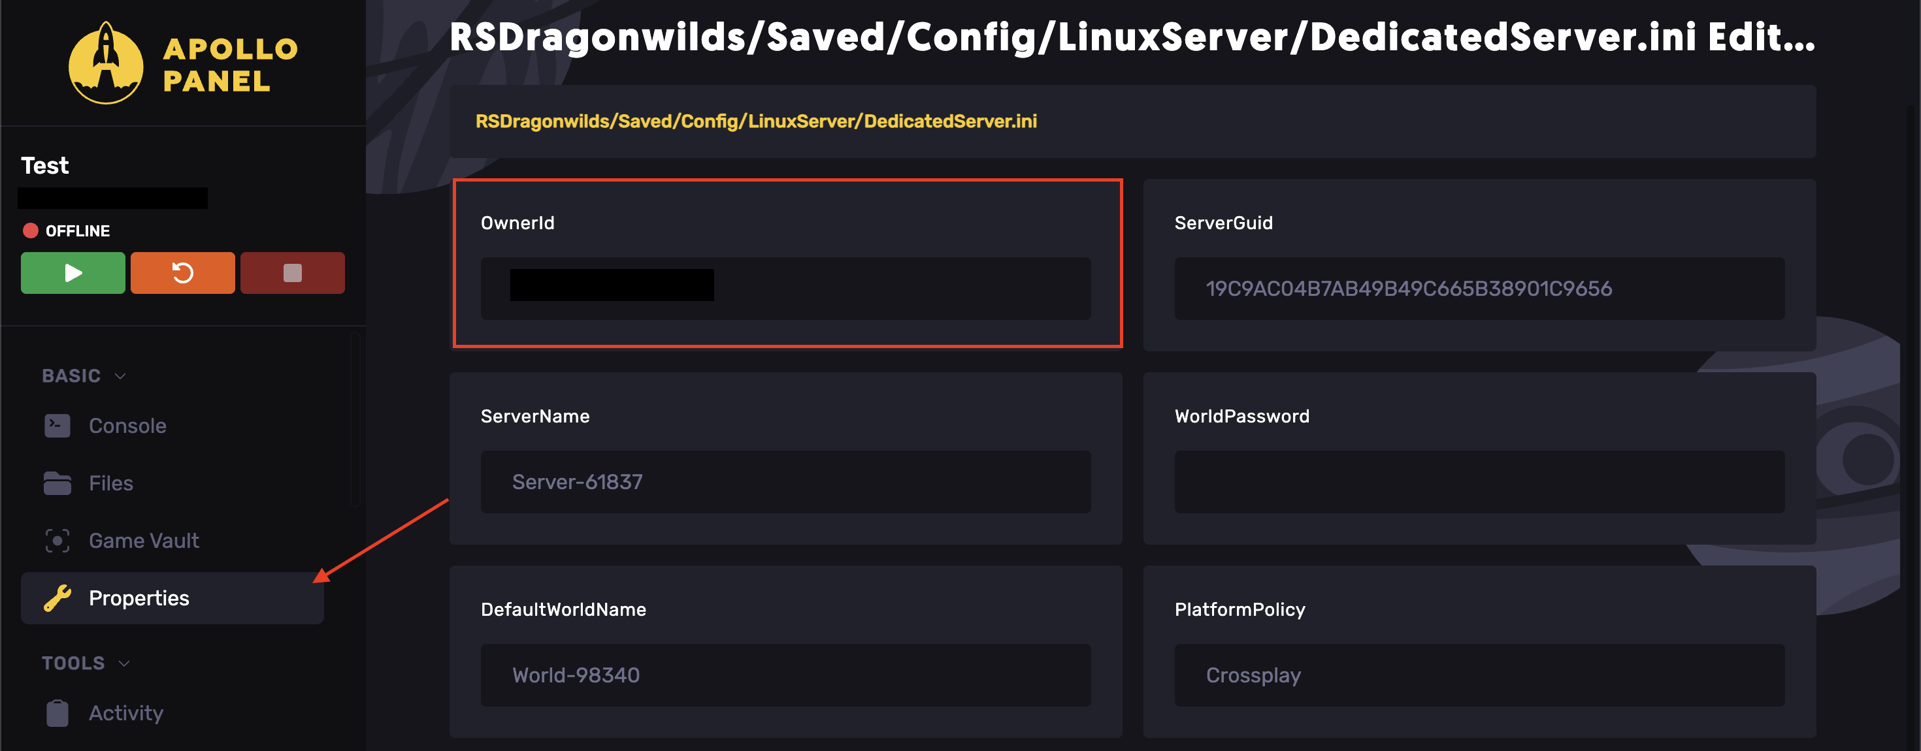Edit the DefaultWorldName field World-98340

click(x=786, y=675)
